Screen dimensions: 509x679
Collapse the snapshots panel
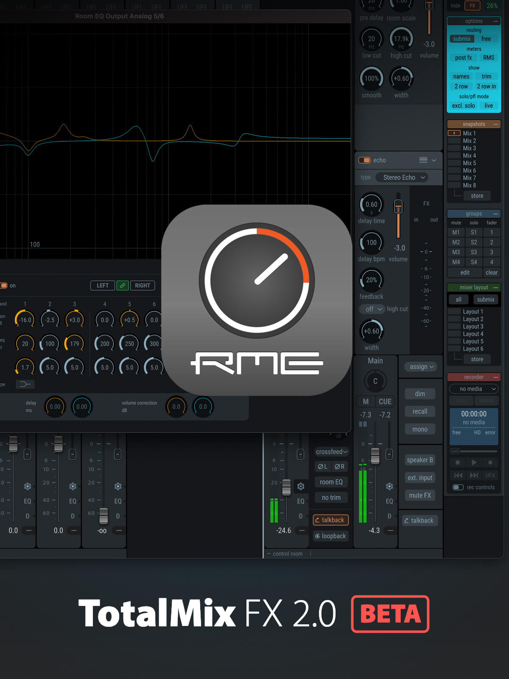(x=495, y=124)
